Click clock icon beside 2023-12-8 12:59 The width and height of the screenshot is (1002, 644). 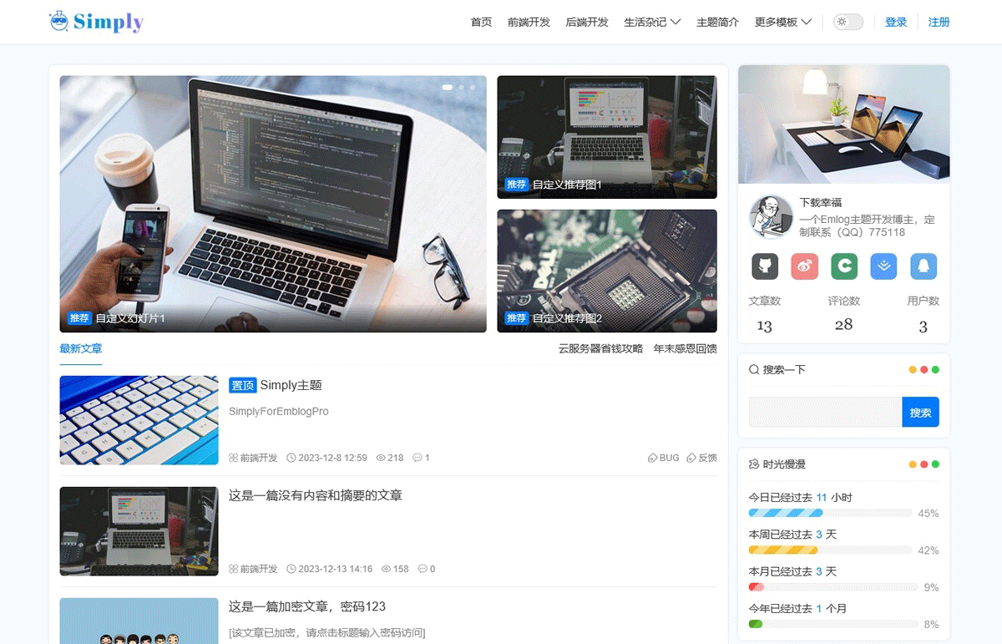coord(291,458)
